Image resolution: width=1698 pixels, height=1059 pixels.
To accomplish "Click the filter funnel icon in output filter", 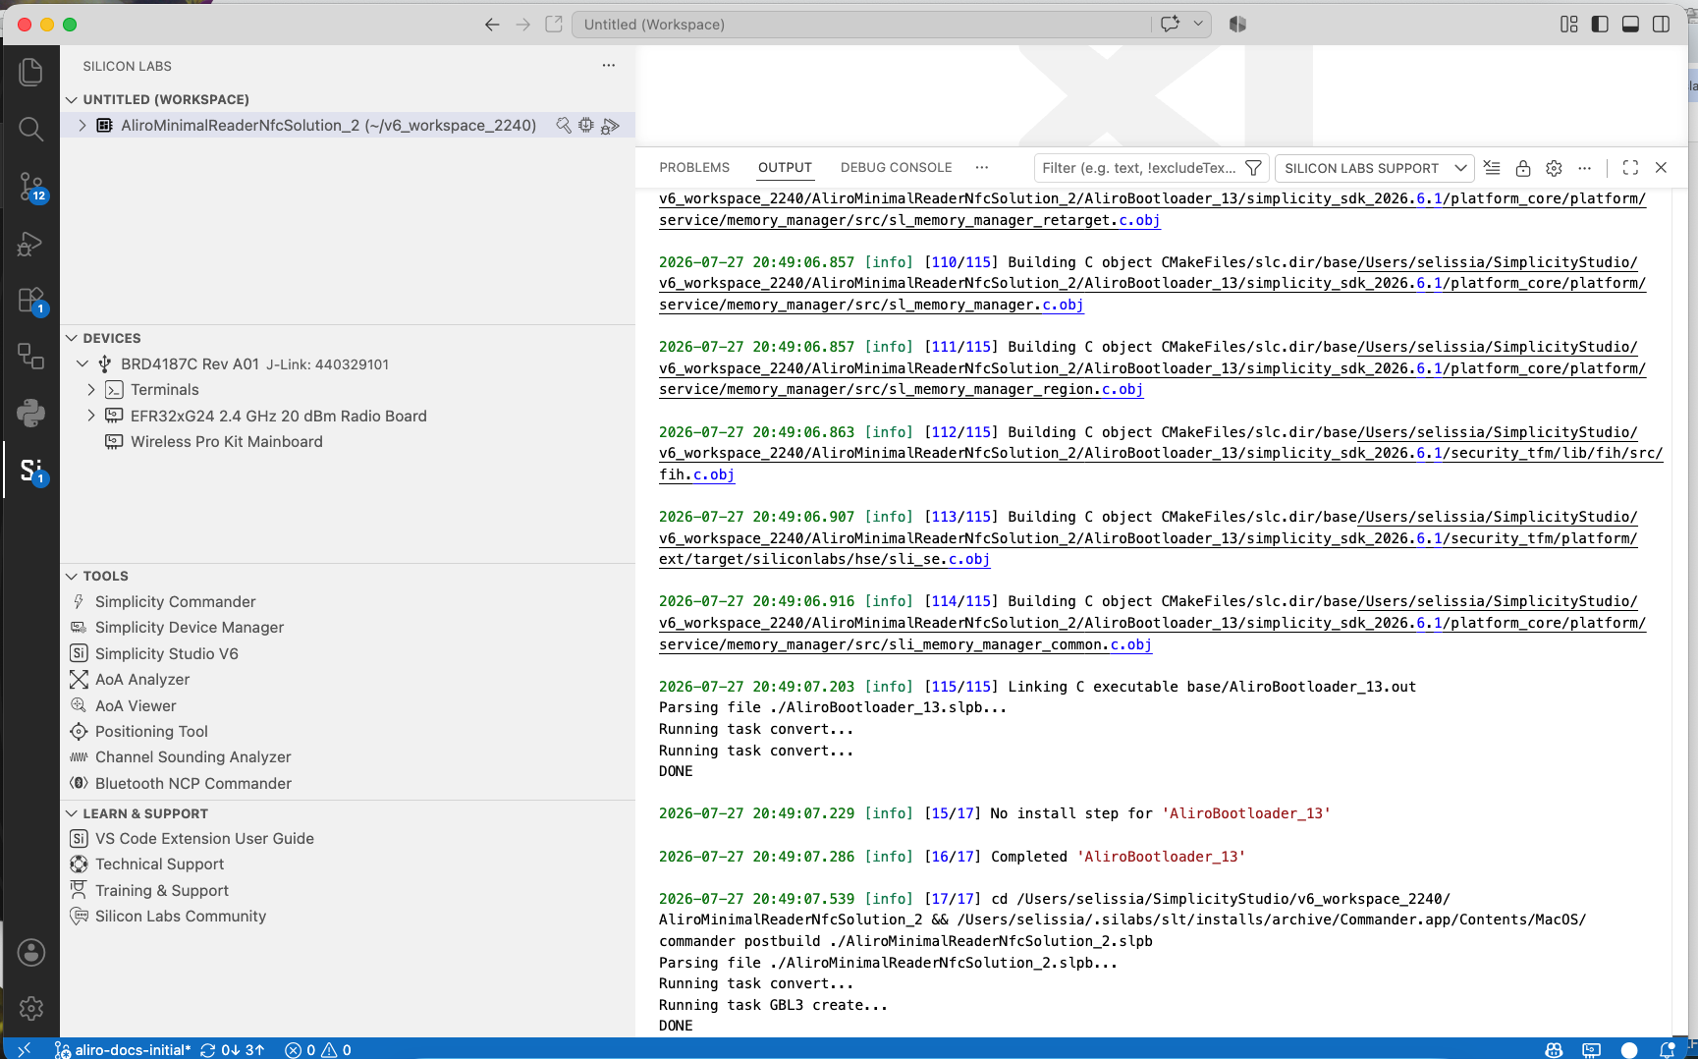I will [1253, 168].
